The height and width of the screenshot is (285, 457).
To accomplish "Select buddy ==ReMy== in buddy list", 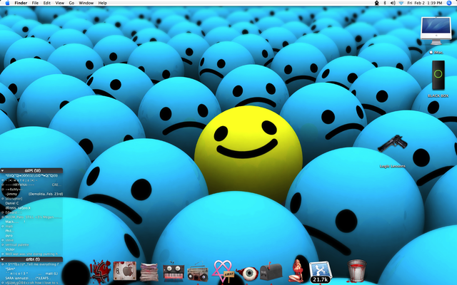I will click(x=31, y=190).
